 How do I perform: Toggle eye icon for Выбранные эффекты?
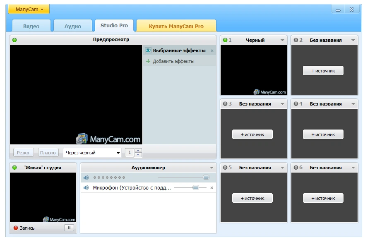pyautogui.click(x=148, y=50)
